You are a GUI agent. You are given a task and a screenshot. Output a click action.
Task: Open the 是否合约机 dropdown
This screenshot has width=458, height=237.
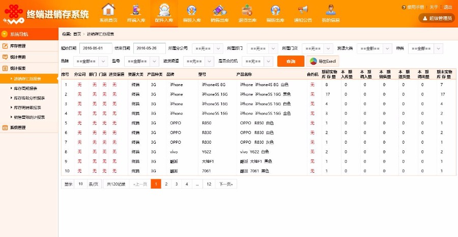[x=257, y=62]
